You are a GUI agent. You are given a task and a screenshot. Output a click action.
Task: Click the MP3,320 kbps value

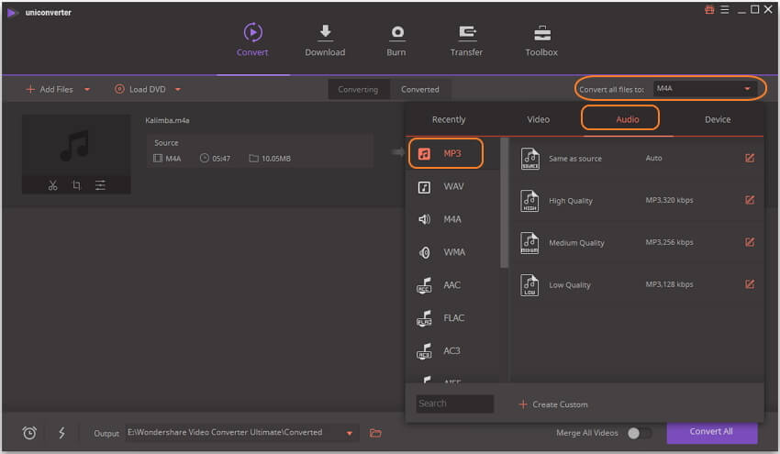669,200
